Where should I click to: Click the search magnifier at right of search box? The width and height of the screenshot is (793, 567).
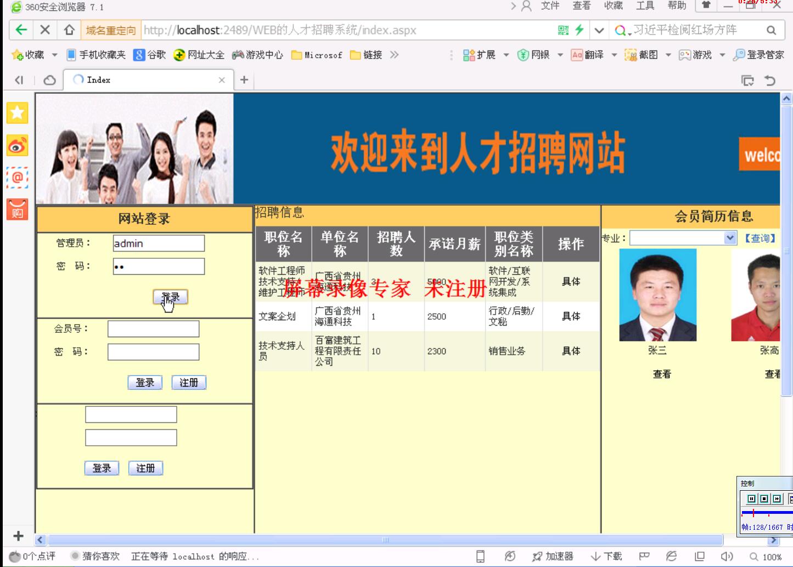pyautogui.click(x=771, y=30)
